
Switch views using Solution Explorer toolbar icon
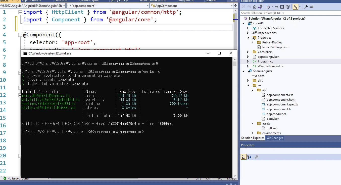click(260, 7)
